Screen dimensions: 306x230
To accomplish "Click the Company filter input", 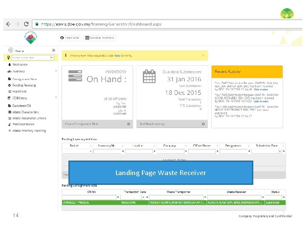I will [170, 151].
